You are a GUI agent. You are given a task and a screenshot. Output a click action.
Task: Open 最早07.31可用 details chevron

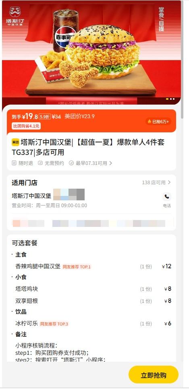coord(111,163)
